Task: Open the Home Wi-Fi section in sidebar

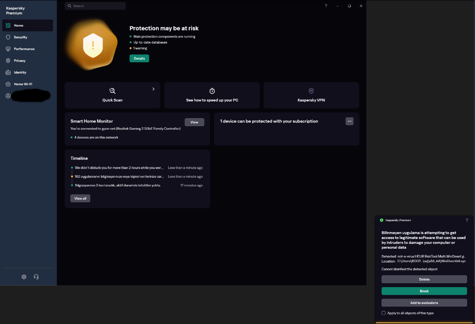Action: click(x=28, y=84)
